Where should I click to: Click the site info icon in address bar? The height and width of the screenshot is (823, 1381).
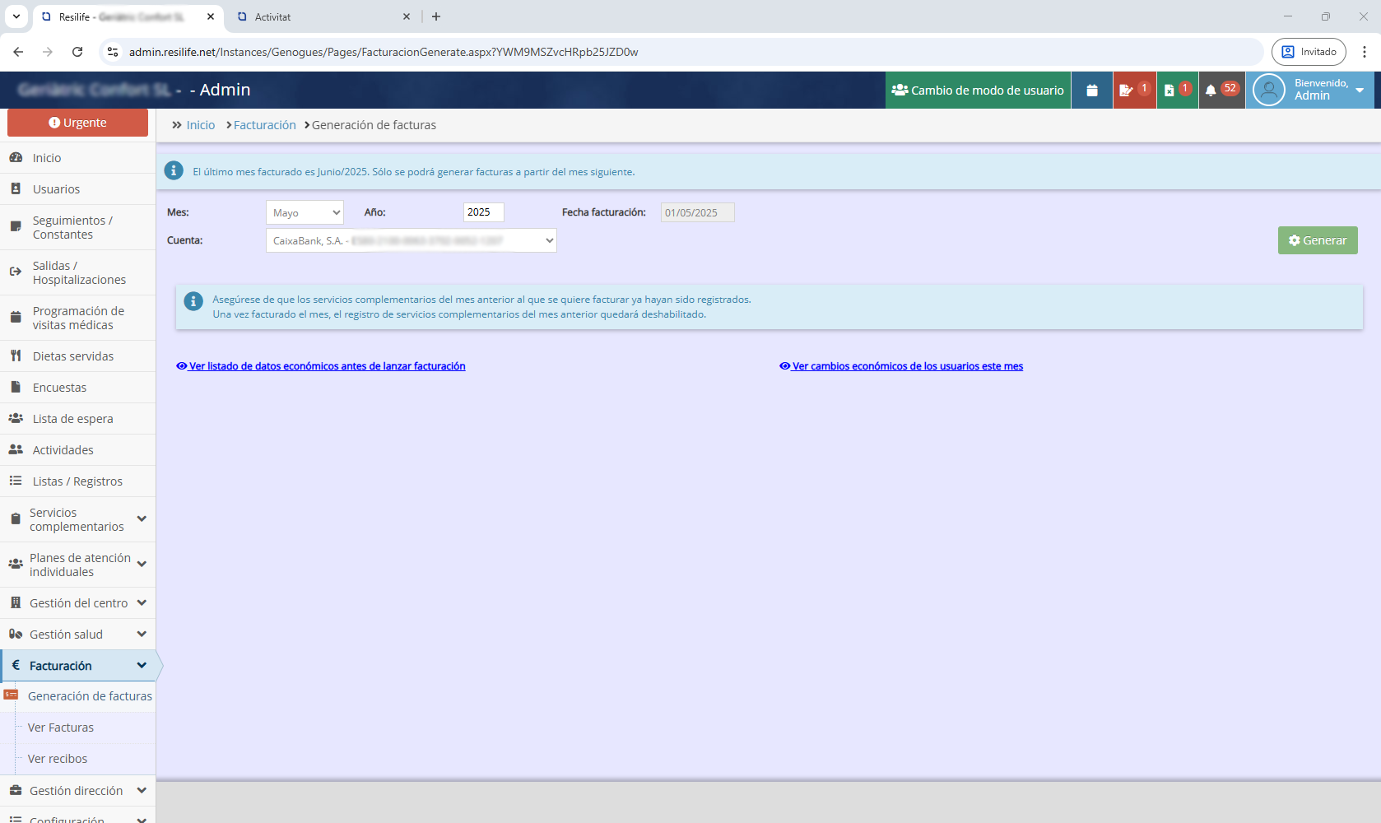click(x=113, y=52)
